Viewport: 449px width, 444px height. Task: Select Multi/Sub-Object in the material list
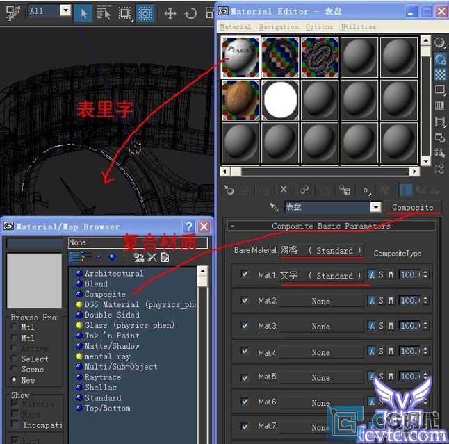121,367
